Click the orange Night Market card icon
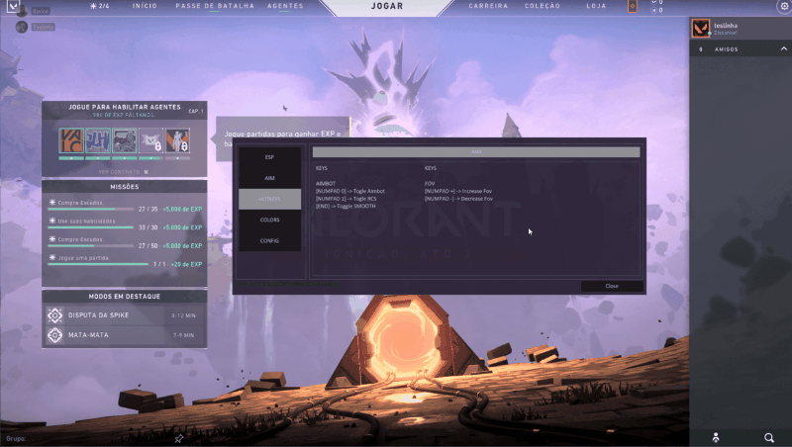This screenshot has height=447, width=792. click(x=633, y=6)
